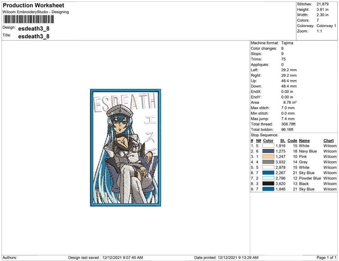The width and height of the screenshot is (339, 261).
Task: Click the Design name 'esdeath3_8'
Action: pos(34,28)
